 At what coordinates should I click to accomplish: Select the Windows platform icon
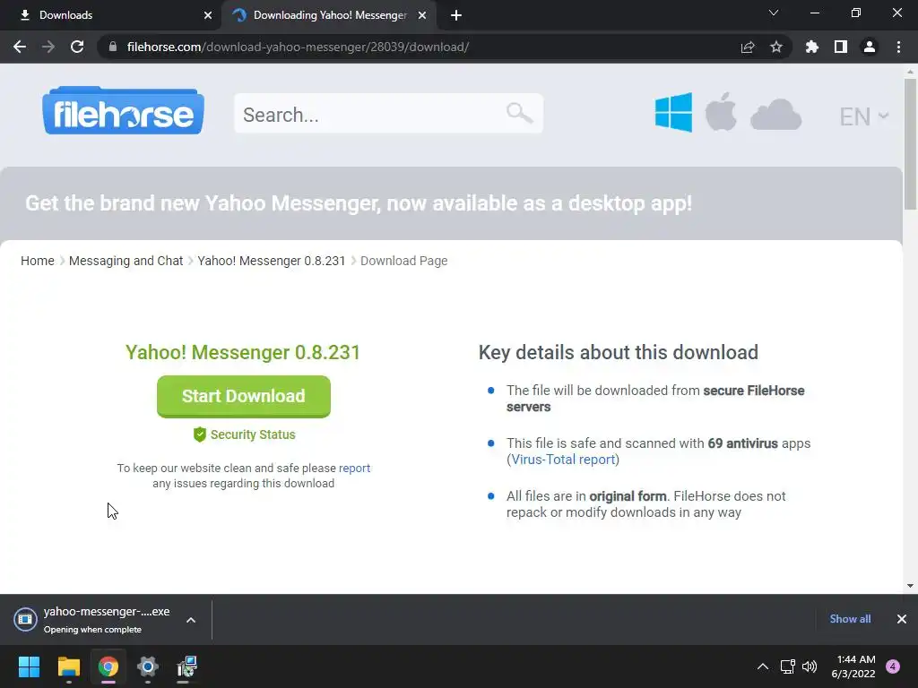click(673, 112)
